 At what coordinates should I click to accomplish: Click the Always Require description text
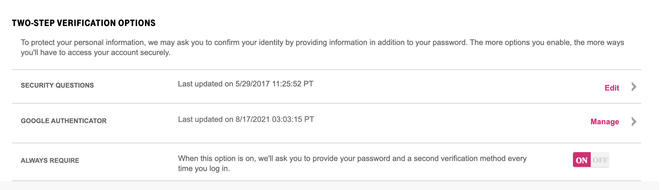pos(352,159)
